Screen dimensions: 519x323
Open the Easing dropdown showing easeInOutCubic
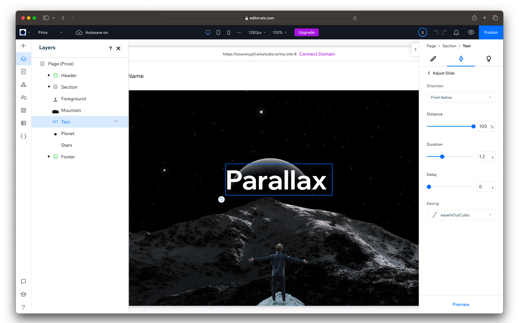[460, 215]
